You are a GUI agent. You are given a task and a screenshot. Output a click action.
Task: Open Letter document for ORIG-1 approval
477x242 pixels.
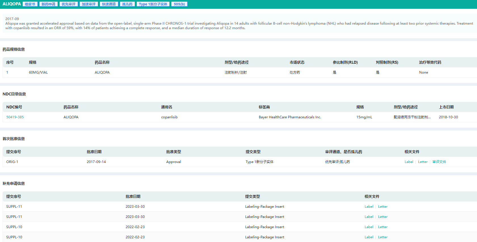click(423, 162)
